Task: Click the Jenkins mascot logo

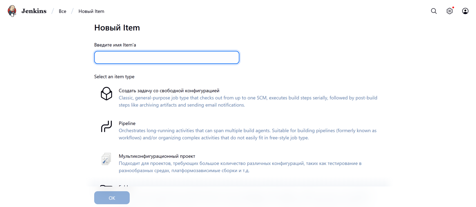Action: (x=12, y=11)
